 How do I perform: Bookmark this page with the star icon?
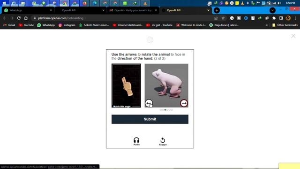[223, 18]
